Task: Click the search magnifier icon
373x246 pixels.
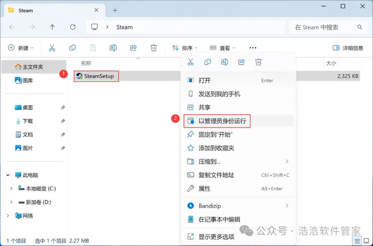Action: pyautogui.click(x=360, y=27)
